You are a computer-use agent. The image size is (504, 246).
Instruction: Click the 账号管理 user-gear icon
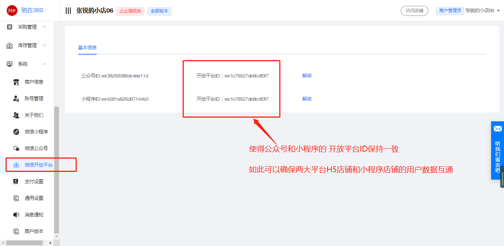[16, 98]
